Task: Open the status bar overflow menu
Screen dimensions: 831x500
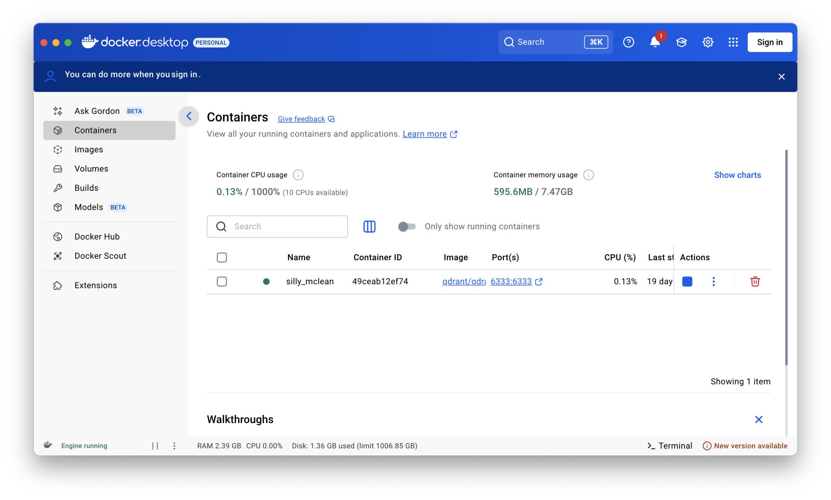Action: click(174, 445)
